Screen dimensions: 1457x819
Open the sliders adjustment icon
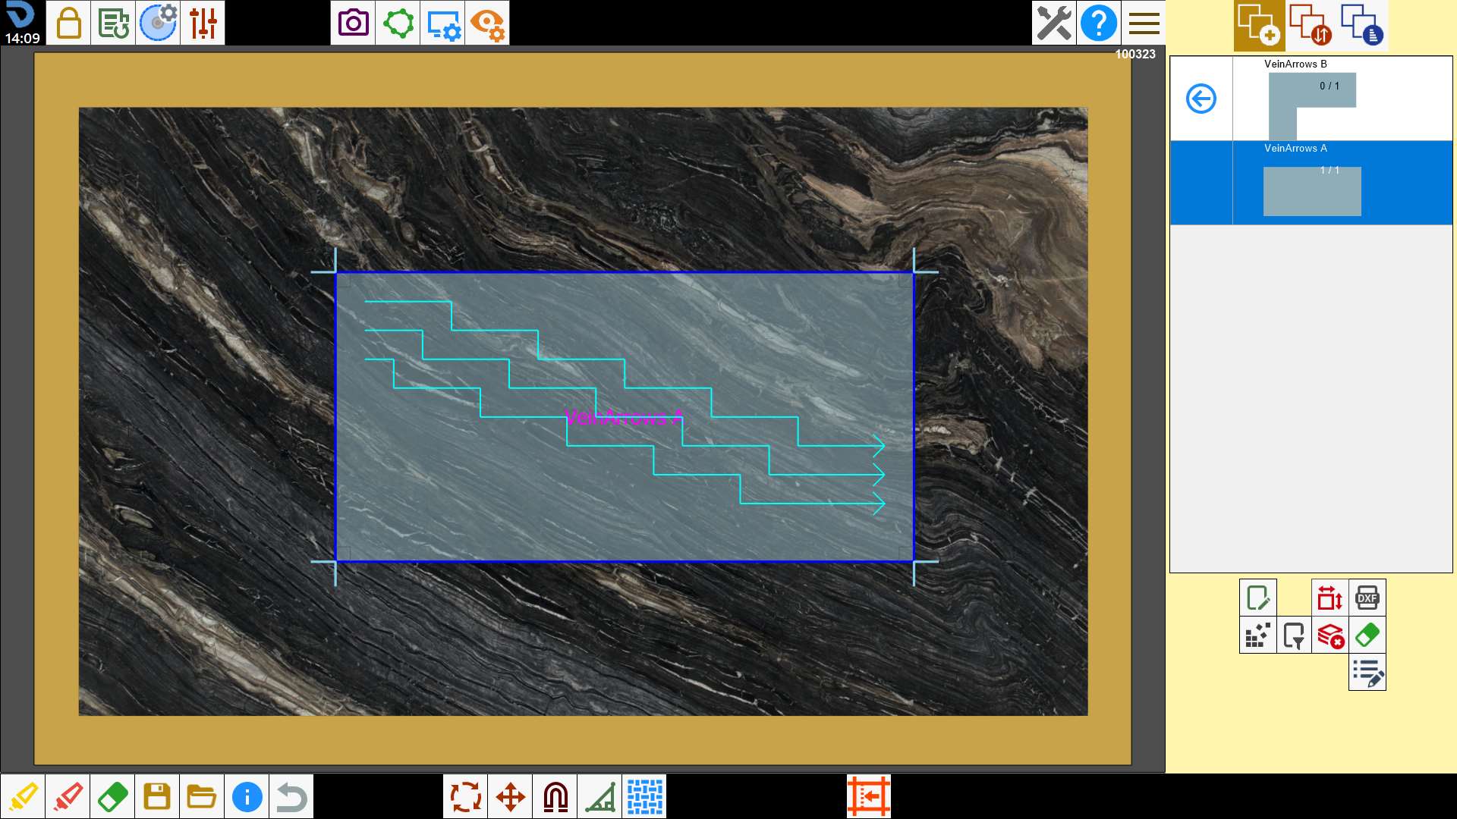[x=203, y=23]
